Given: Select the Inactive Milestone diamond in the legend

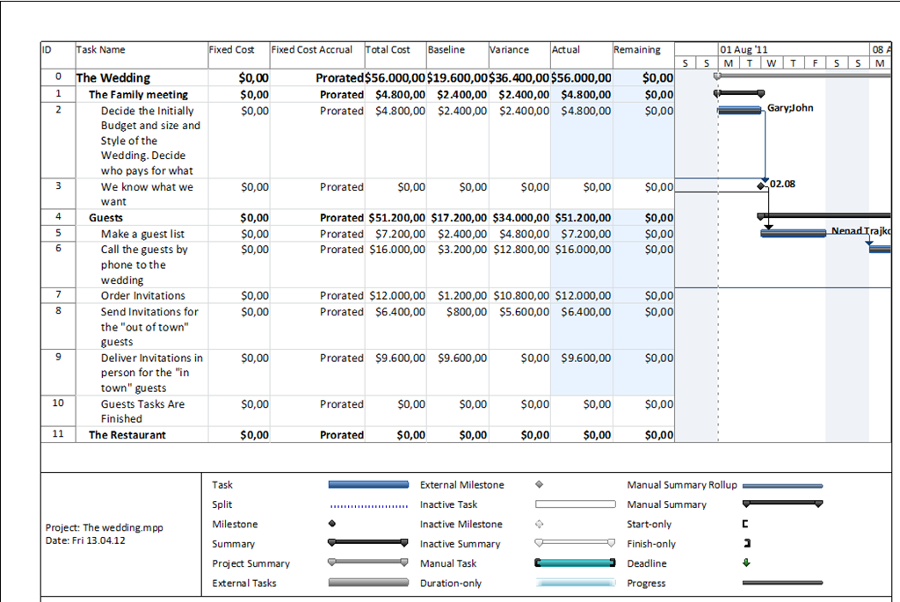Looking at the screenshot, I should [x=539, y=525].
